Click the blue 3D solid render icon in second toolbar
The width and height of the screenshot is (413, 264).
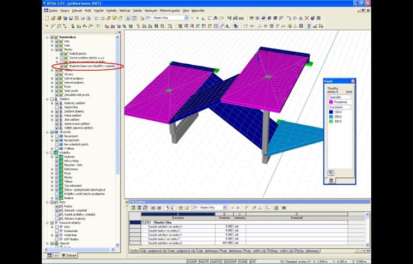235,26
